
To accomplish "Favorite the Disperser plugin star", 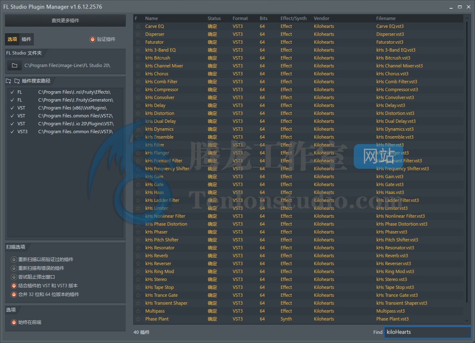I will (138, 34).
